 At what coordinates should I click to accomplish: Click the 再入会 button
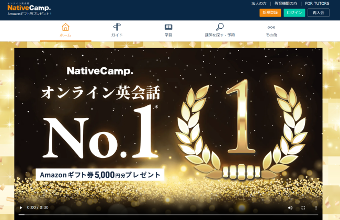[x=319, y=13]
